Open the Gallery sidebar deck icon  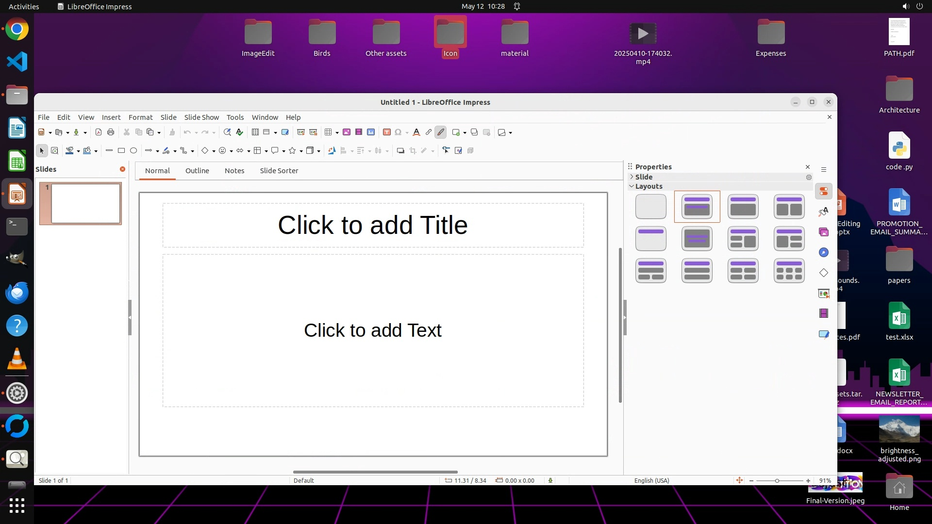(x=824, y=232)
